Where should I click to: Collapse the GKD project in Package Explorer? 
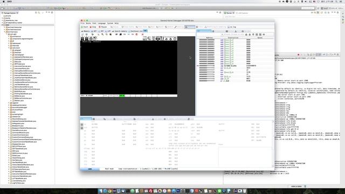[x=2, y=25]
